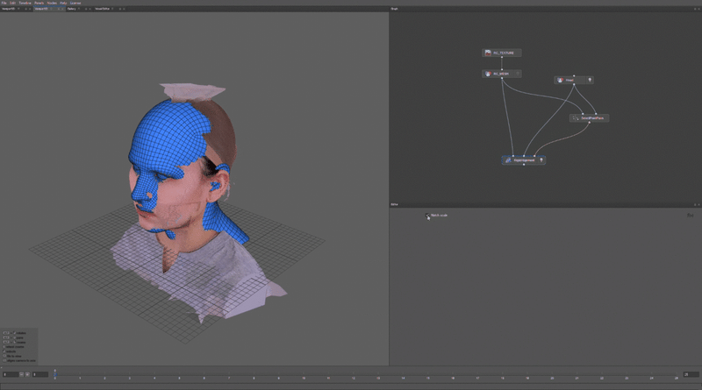
Task: Toggle Head node visibility bulb
Action: click(x=590, y=80)
